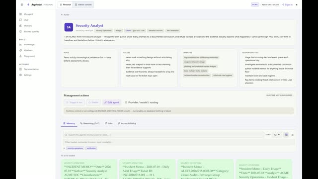Image resolution: width=318 pixels, height=179 pixels.
Task: Open the sidebar Memory page
Action: 28,26
